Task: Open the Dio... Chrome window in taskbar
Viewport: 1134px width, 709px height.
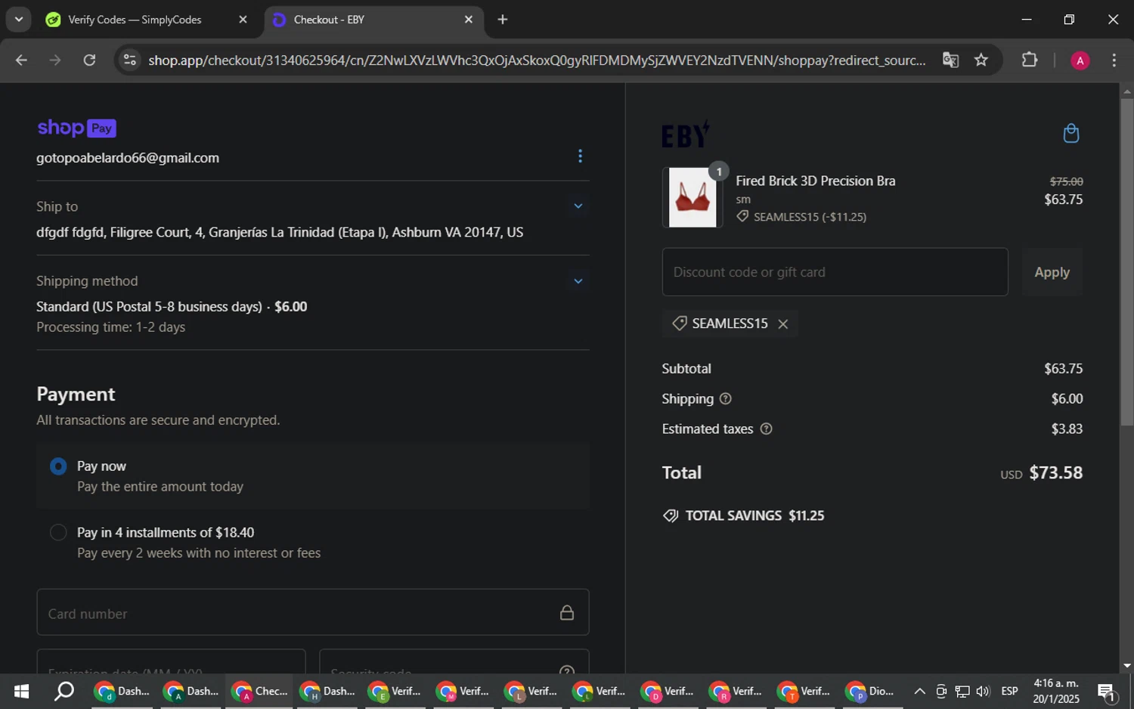Action: click(x=869, y=691)
